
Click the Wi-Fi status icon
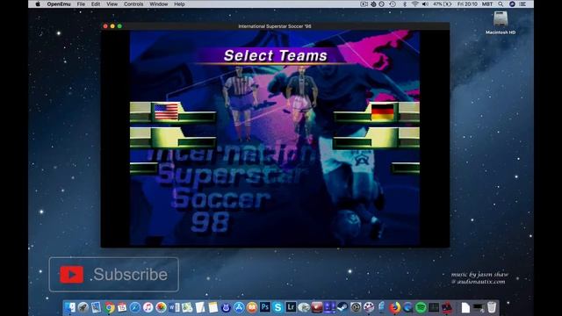pyautogui.click(x=415, y=4)
